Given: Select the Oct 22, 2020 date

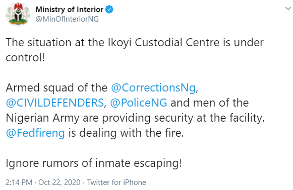Looking at the screenshot, I should click(60, 182).
